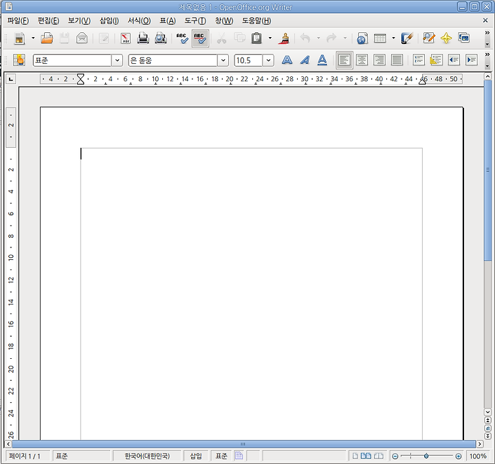495x464 pixels.
Task: Send document as e-mail icon
Action: 82,38
